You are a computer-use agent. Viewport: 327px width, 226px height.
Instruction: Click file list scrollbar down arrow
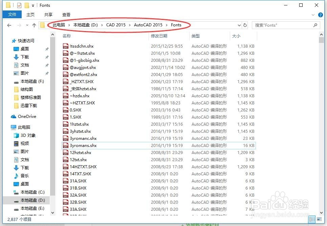321,213
